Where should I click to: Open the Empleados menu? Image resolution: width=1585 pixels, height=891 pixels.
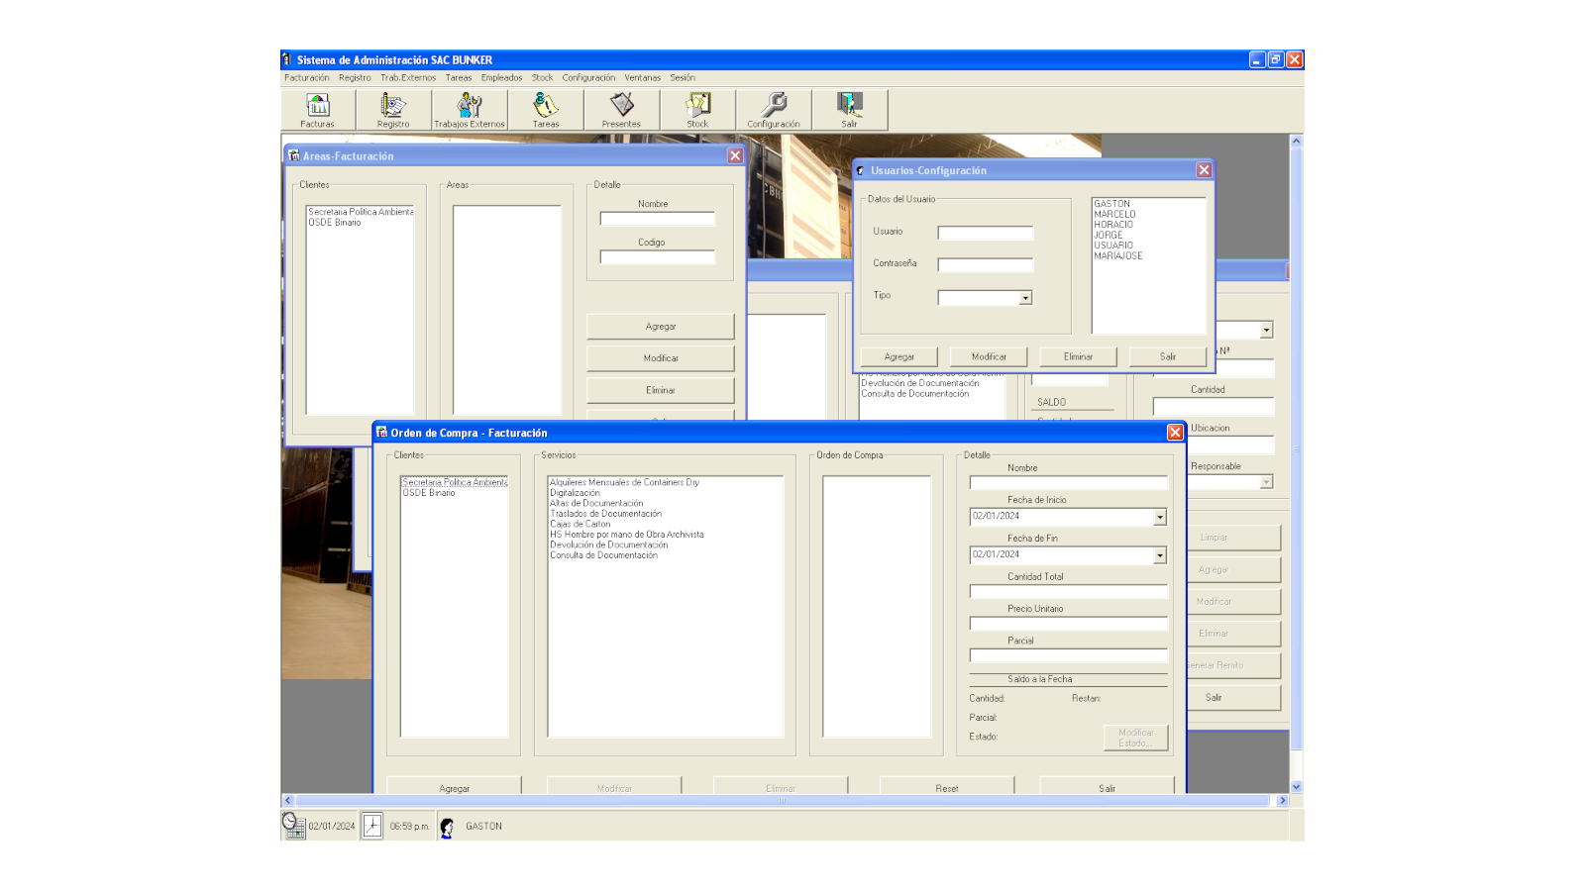pos(501,78)
